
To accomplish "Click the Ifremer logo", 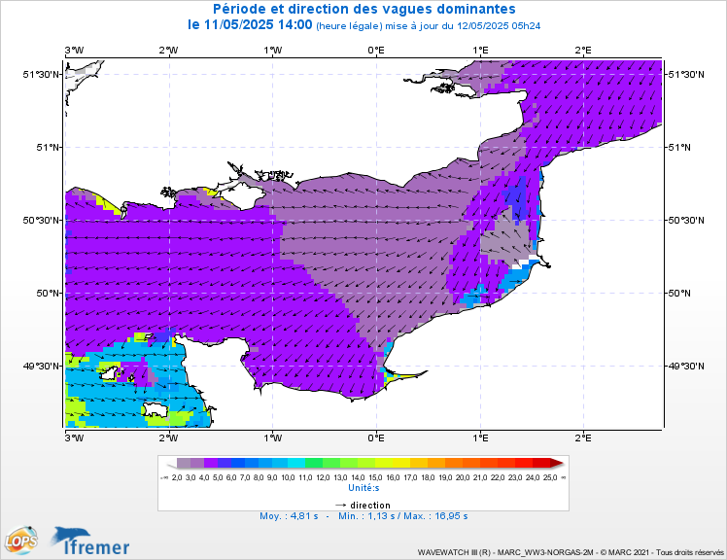I will click(90, 542).
